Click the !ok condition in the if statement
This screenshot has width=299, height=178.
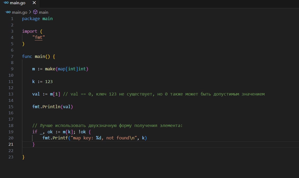click(82, 132)
